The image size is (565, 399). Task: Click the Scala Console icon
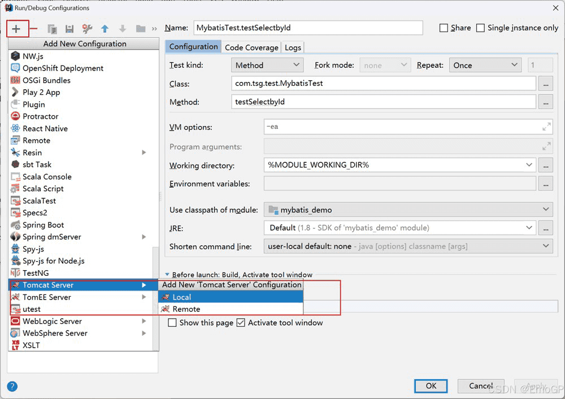(15, 177)
